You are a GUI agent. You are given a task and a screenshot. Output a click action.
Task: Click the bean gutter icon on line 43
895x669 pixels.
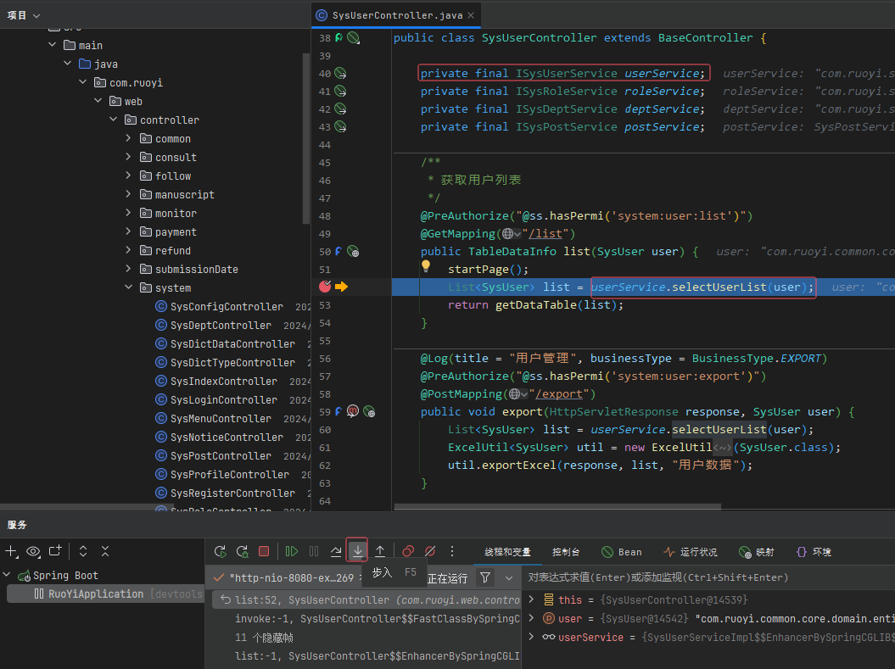(340, 126)
